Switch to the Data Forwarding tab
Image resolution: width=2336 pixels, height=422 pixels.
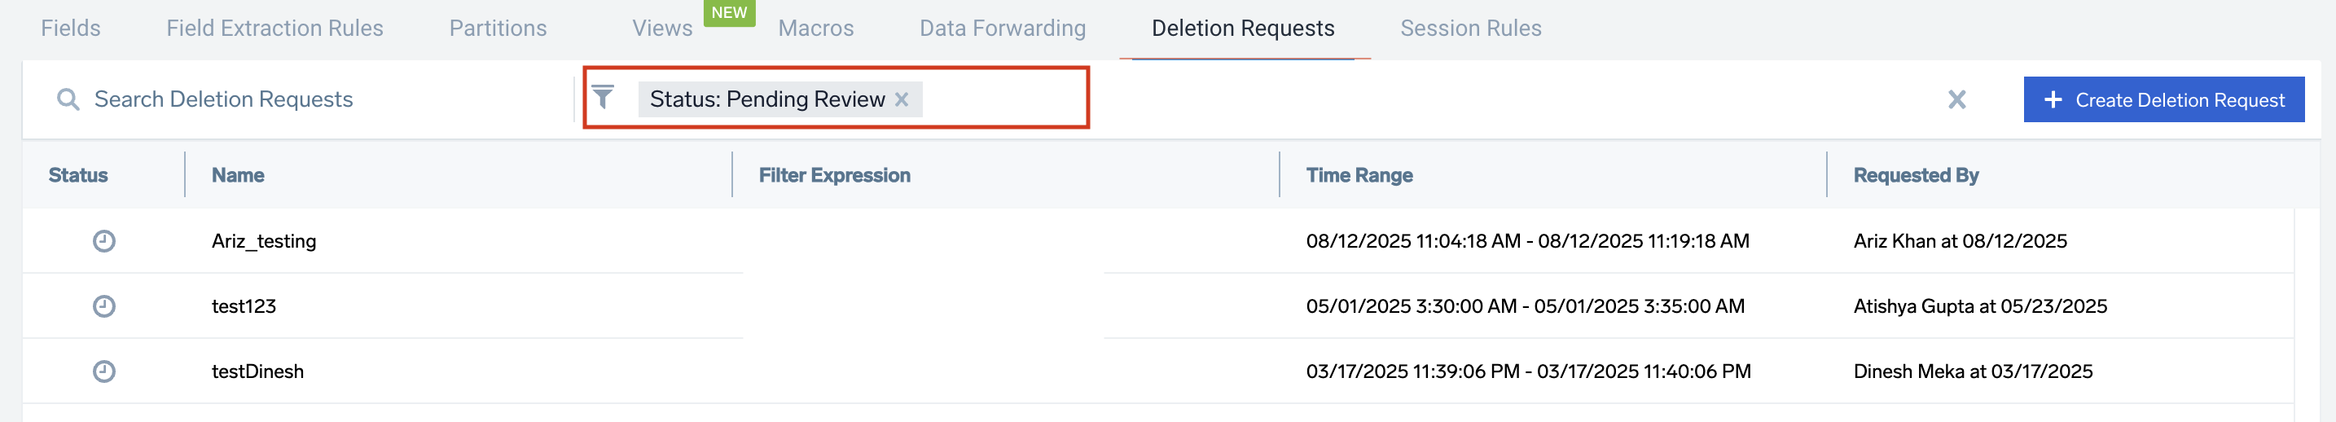coord(1002,29)
